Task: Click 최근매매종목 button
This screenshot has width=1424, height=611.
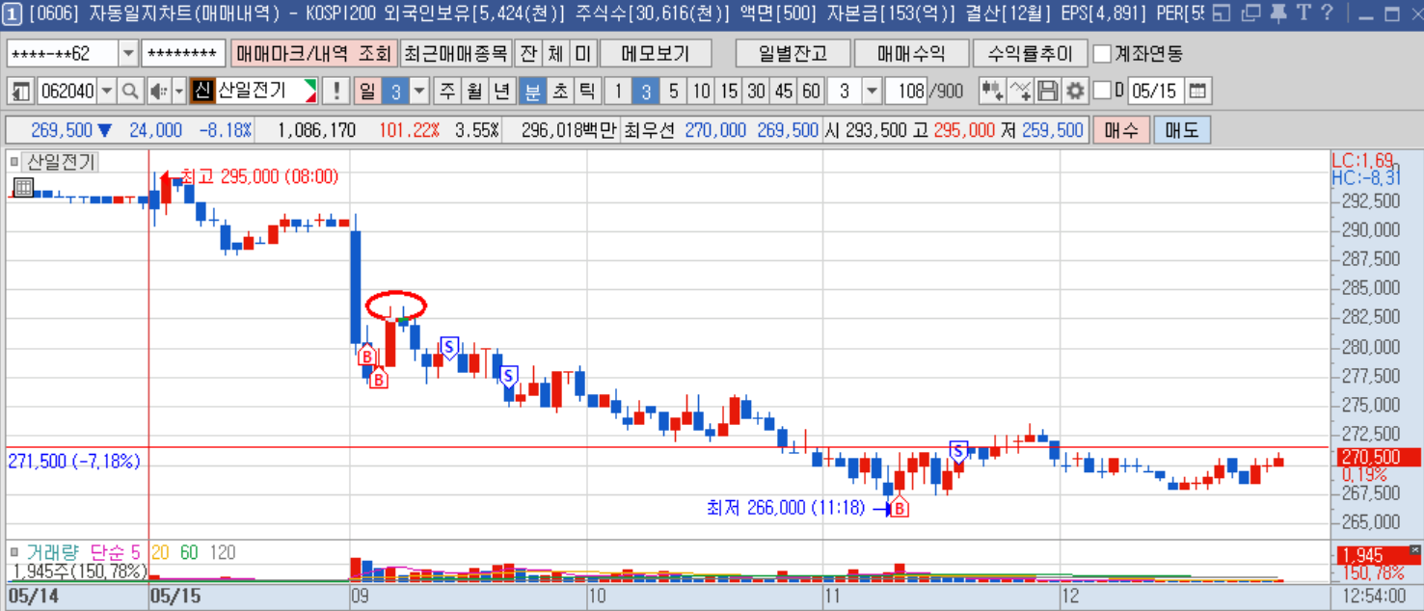Action: tap(455, 54)
